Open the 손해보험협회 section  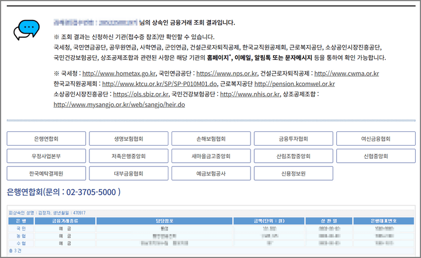coord(211,139)
